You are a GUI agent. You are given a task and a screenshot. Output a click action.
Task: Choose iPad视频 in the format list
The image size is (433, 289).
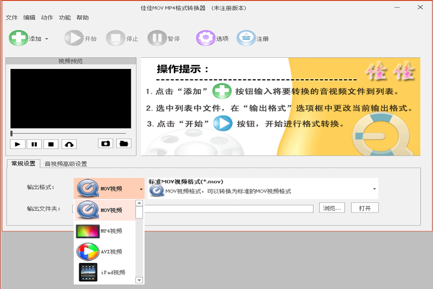105,272
